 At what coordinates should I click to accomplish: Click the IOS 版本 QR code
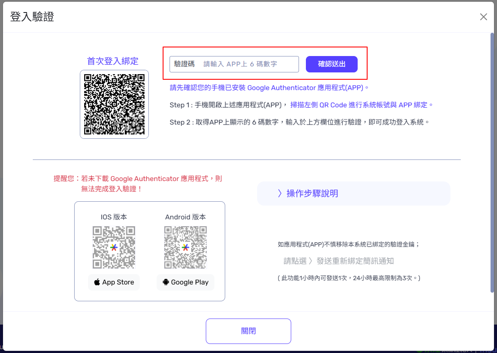pyautogui.click(x=114, y=247)
